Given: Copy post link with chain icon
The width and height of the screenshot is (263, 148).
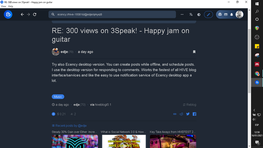Looking at the screenshot, I should 175,114.
